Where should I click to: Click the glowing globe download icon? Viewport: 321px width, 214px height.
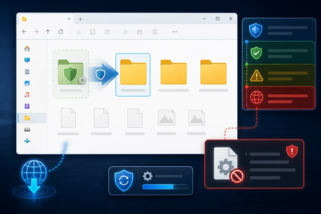click(34, 177)
